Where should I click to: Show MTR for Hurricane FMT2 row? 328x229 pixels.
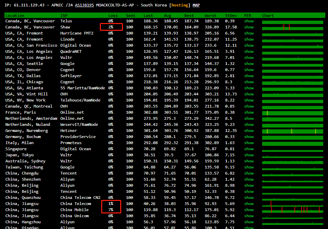pyautogui.click(x=249, y=33)
